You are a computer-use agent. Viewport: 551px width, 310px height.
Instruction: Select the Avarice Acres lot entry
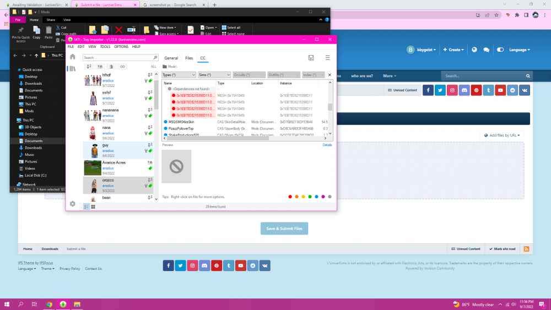coord(118,168)
